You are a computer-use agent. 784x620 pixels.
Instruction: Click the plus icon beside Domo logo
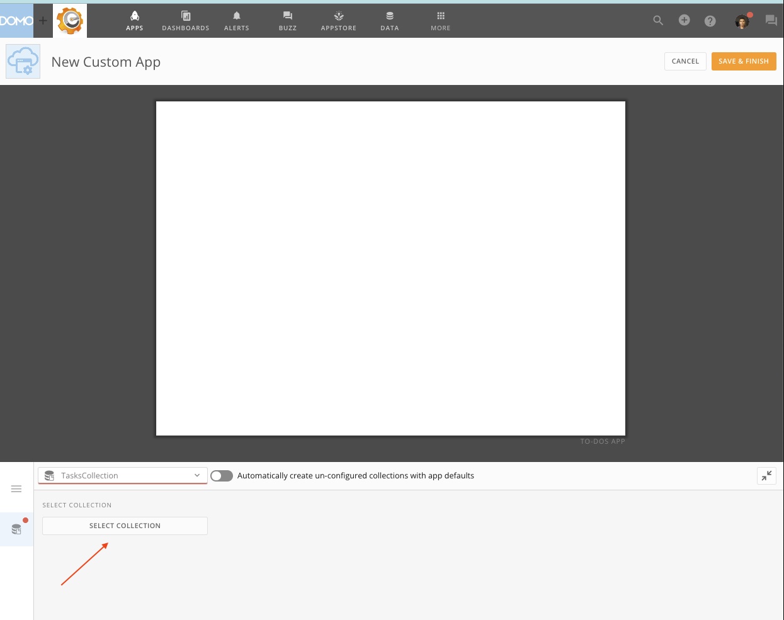[x=43, y=21]
